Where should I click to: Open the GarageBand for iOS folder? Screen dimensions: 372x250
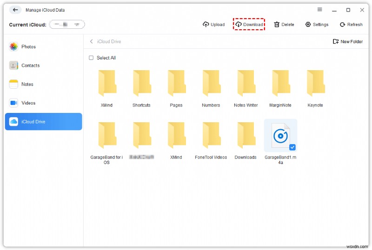(107, 135)
